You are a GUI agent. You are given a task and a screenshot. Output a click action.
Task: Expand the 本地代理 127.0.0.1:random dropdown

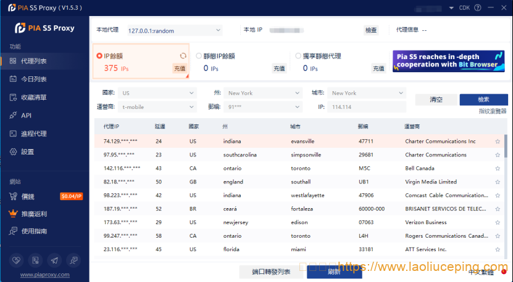tap(174, 30)
